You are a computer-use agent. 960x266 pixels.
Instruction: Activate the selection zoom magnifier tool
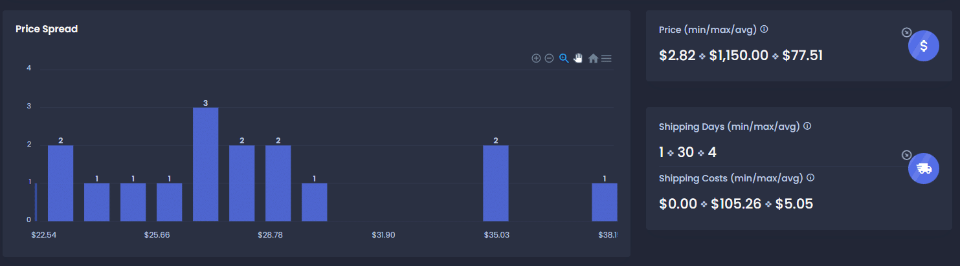(x=564, y=58)
